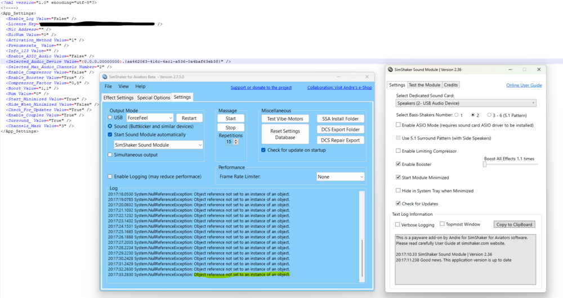
Task: Open the DCS Export Folder
Action: 341,129
